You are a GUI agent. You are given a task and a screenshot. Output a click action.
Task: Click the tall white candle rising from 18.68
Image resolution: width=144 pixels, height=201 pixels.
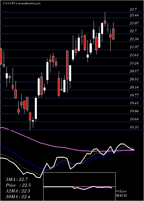36,108
